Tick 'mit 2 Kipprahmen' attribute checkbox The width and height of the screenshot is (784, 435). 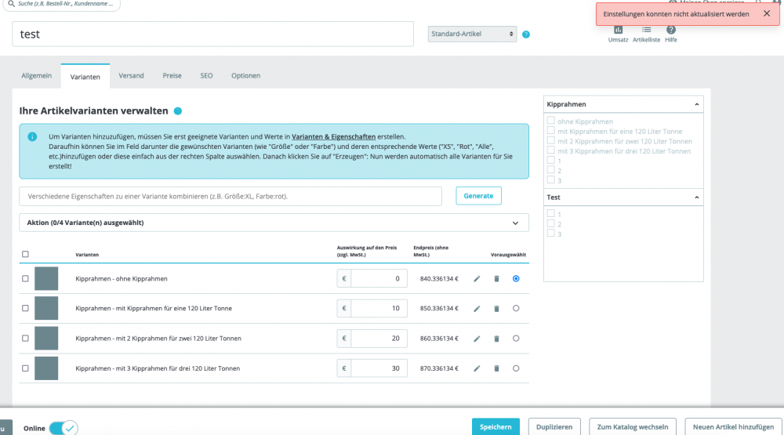tap(551, 140)
